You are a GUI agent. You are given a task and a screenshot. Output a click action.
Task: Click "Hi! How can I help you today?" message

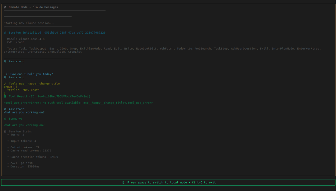(x=28, y=74)
